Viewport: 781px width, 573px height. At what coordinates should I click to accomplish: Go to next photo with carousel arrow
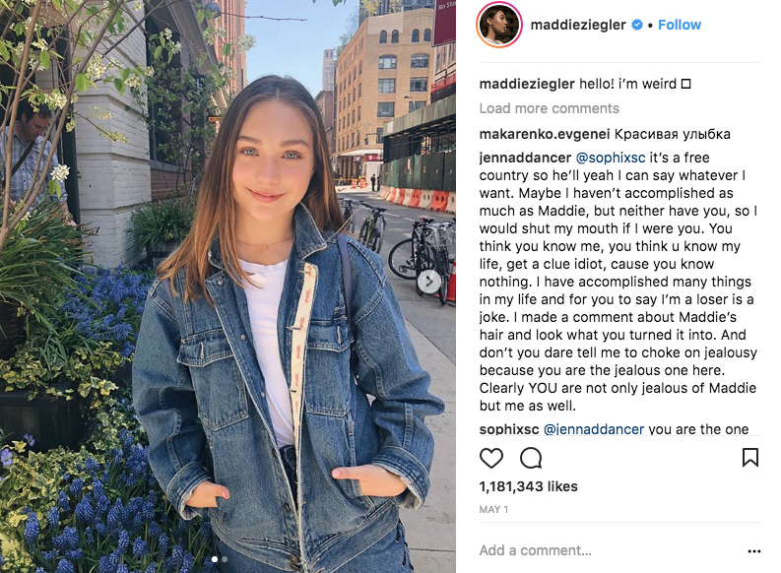(428, 282)
